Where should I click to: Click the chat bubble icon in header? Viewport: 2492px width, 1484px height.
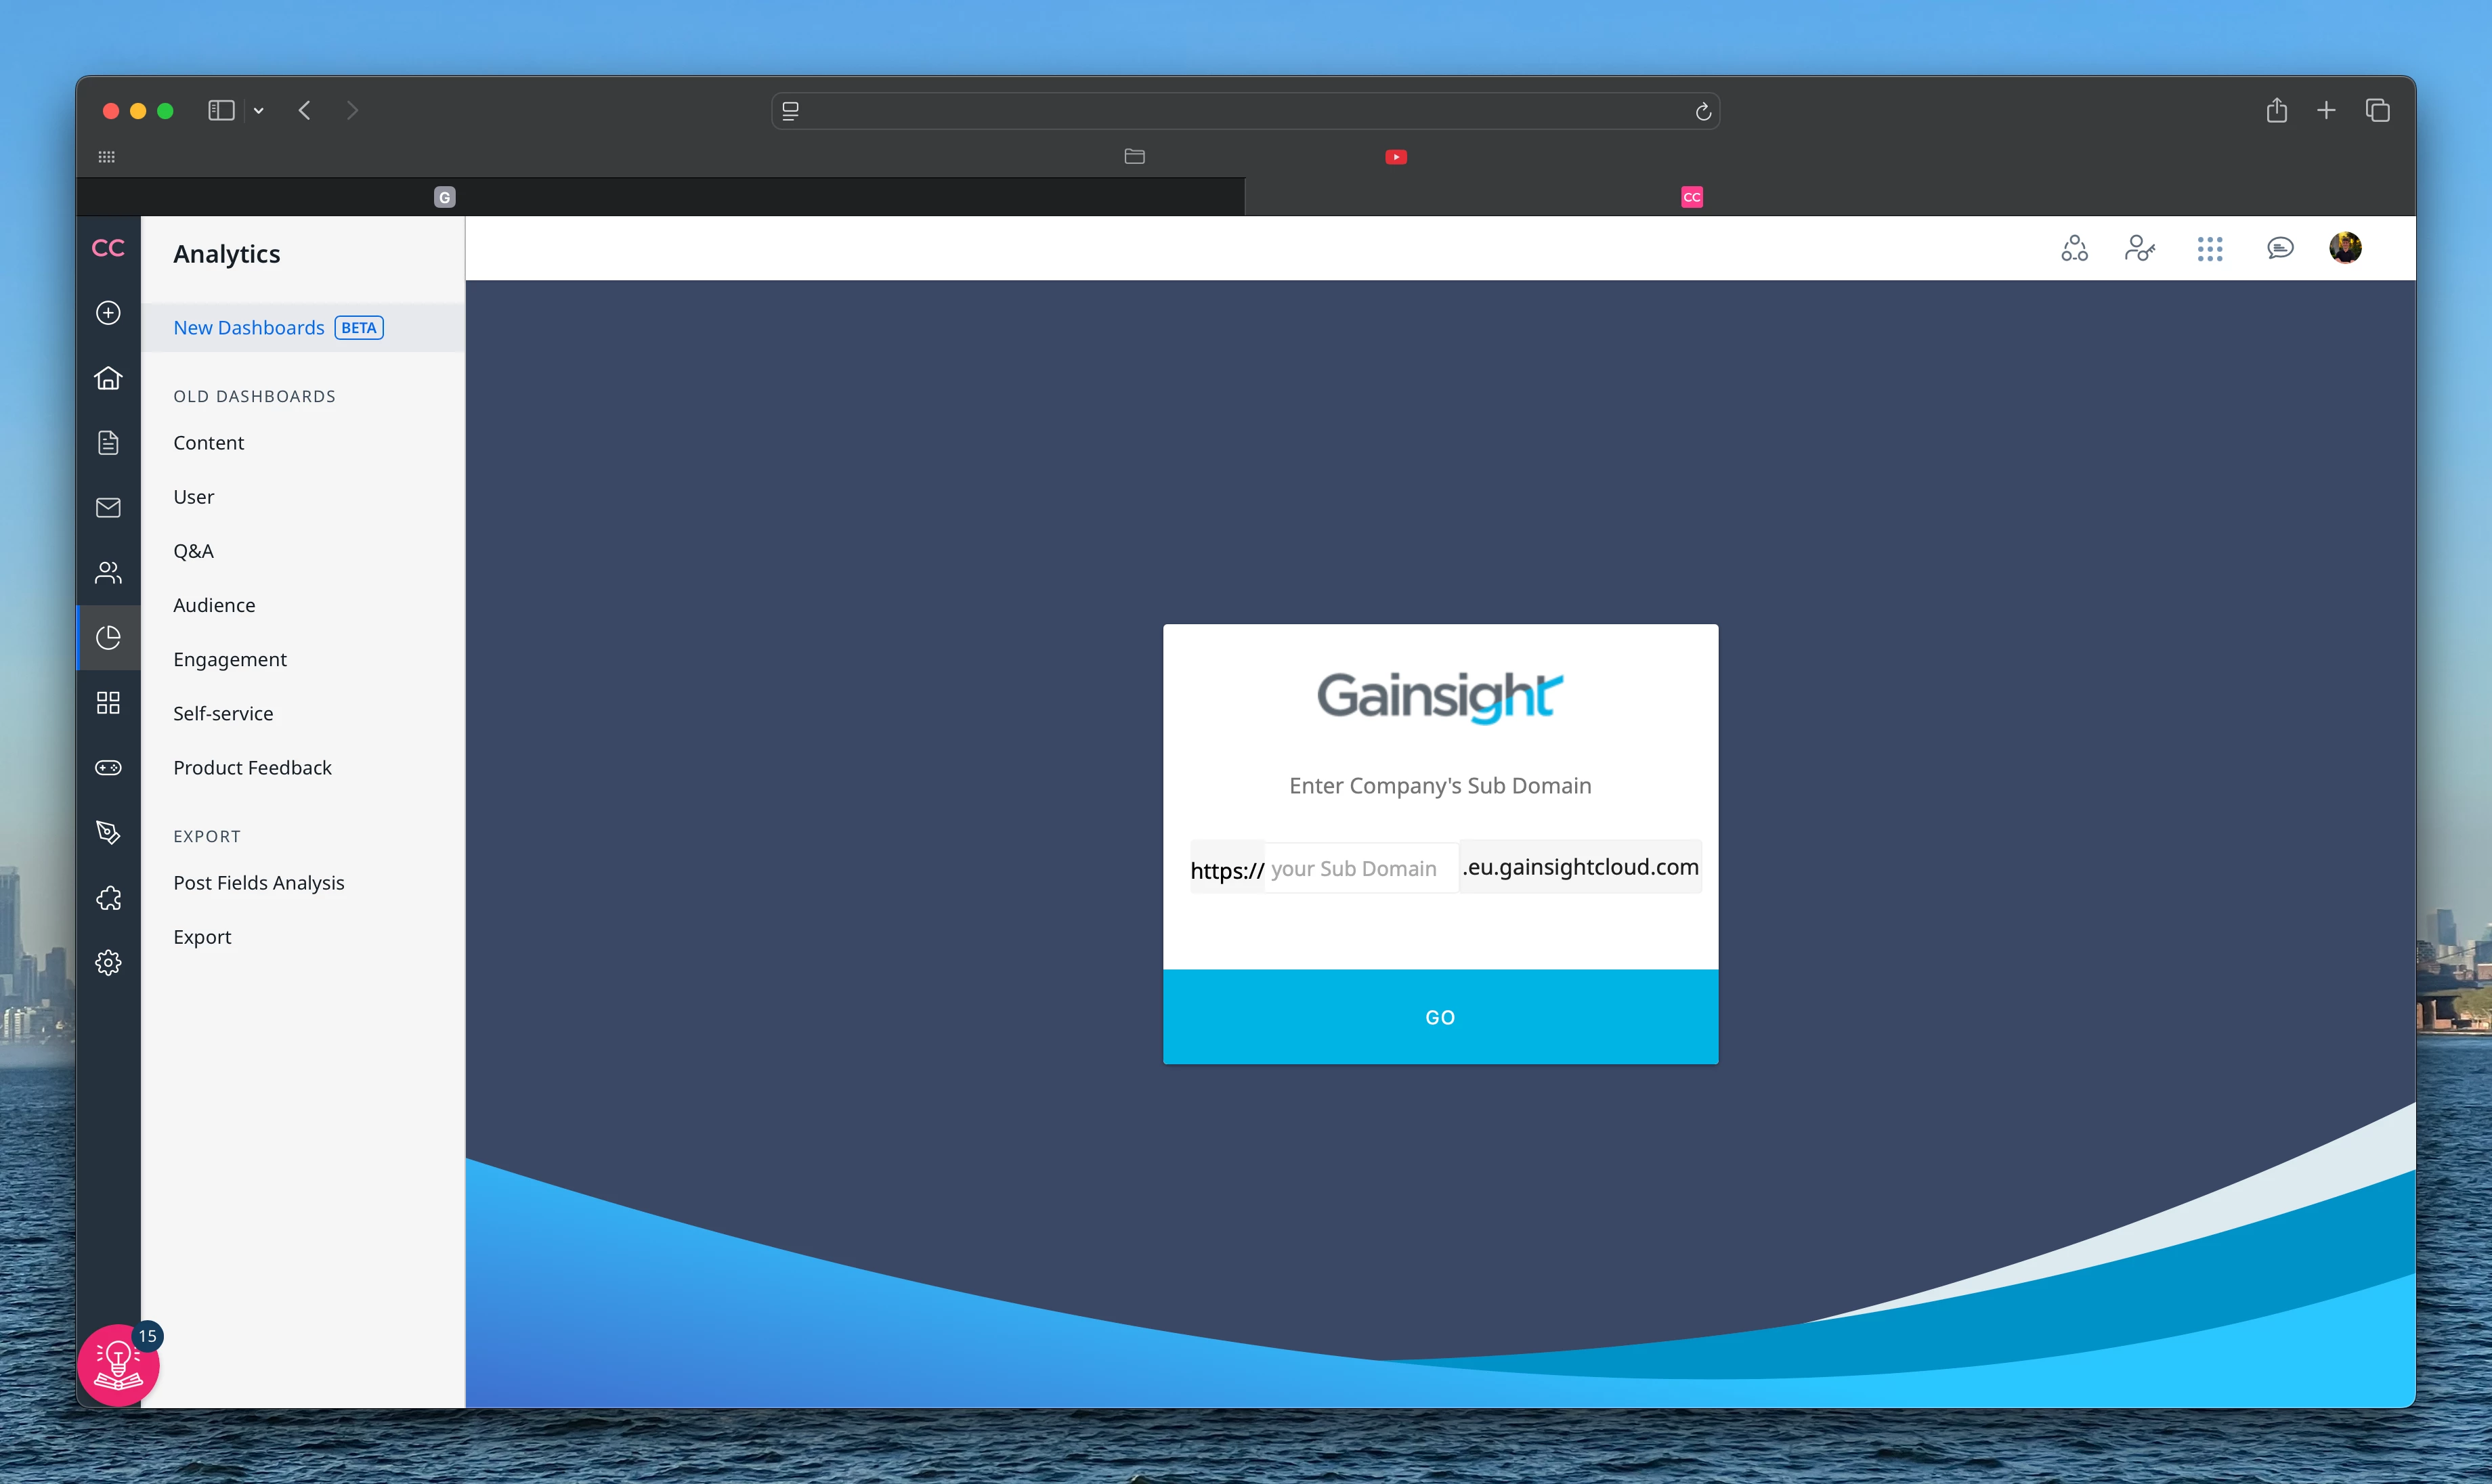click(2280, 248)
